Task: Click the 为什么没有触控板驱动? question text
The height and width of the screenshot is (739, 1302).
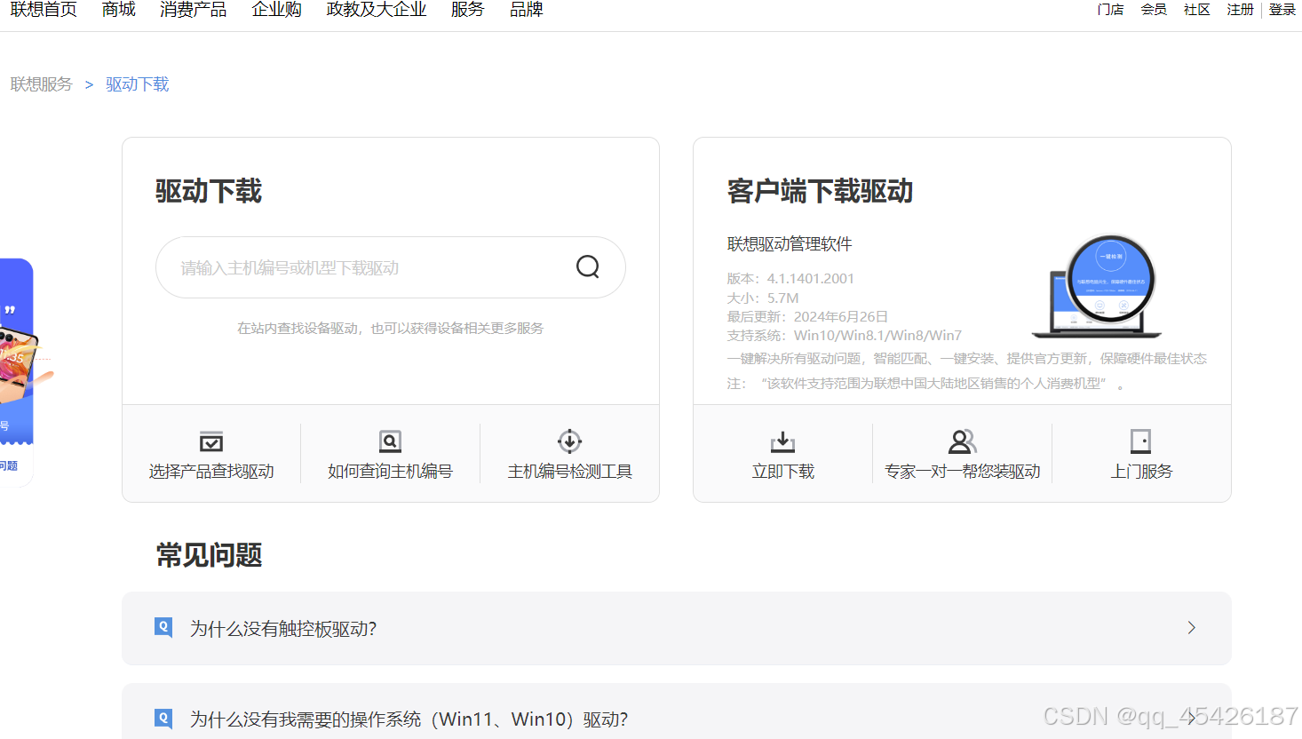Action: pyautogui.click(x=283, y=629)
